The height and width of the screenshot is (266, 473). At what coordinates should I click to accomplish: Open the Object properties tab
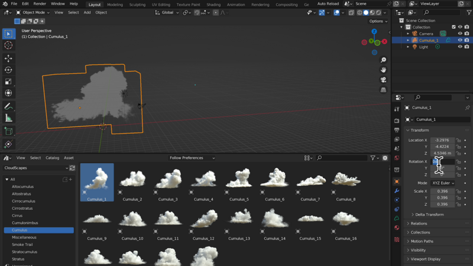coord(397,181)
